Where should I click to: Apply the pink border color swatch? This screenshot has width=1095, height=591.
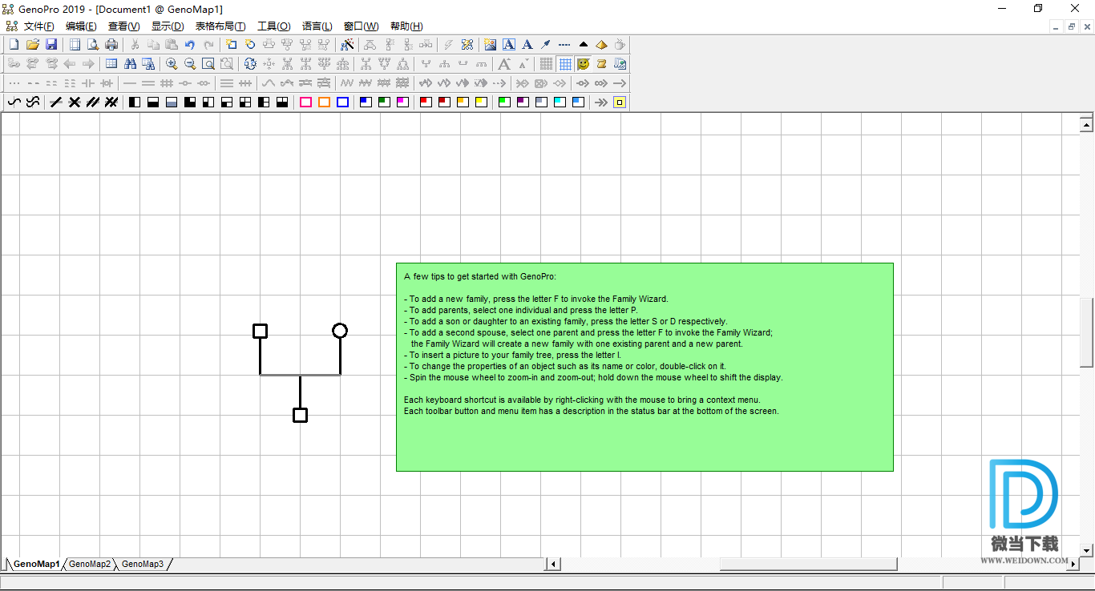pos(305,102)
